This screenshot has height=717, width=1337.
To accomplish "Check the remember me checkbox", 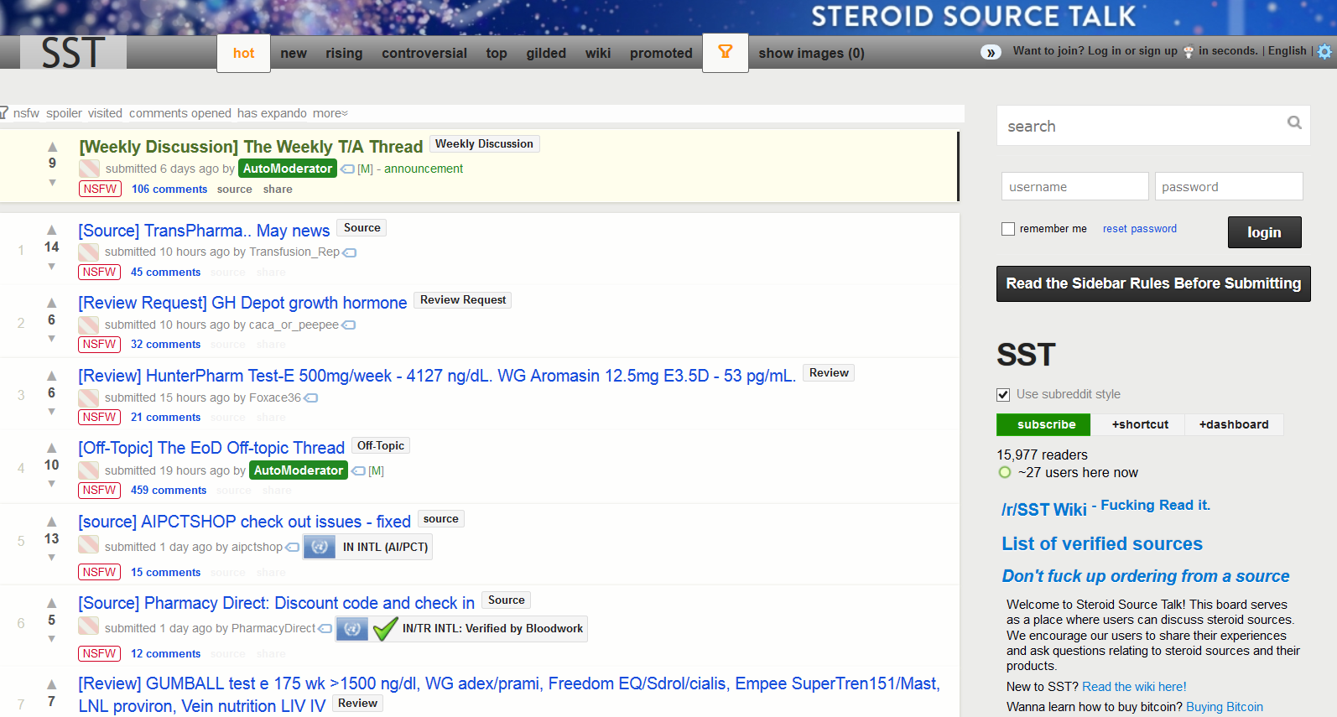I will tap(1008, 229).
